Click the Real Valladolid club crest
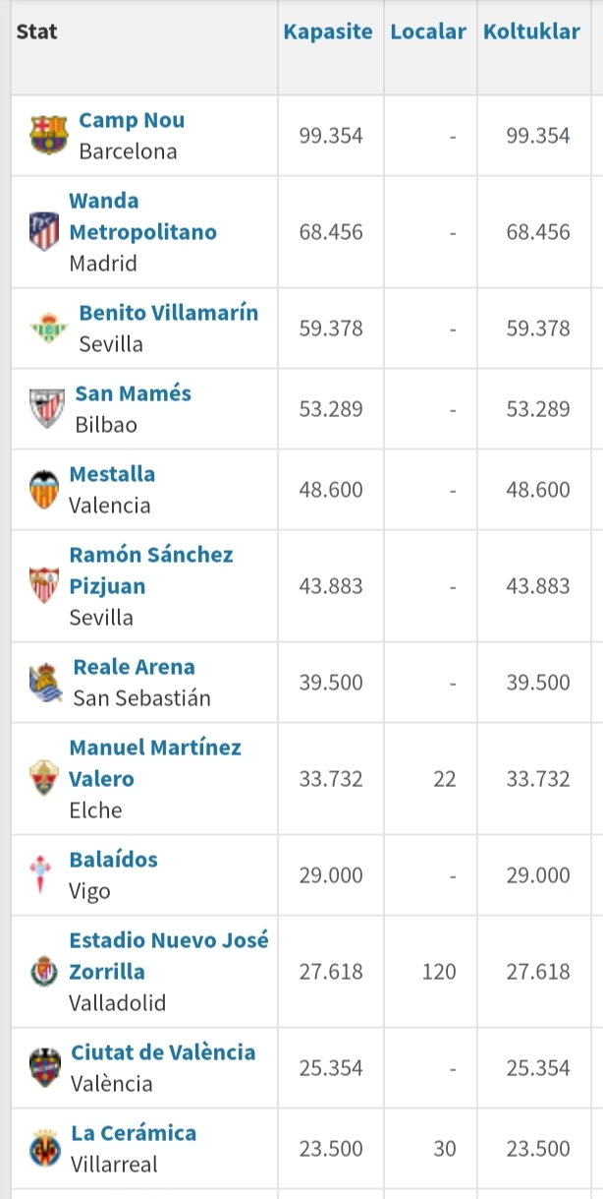 [x=44, y=972]
